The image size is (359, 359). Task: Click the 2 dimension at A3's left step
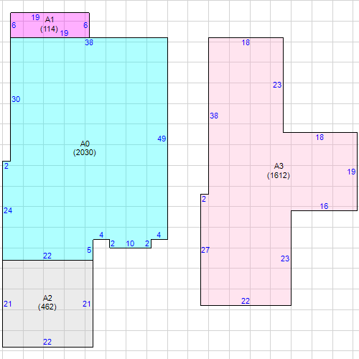(204, 199)
